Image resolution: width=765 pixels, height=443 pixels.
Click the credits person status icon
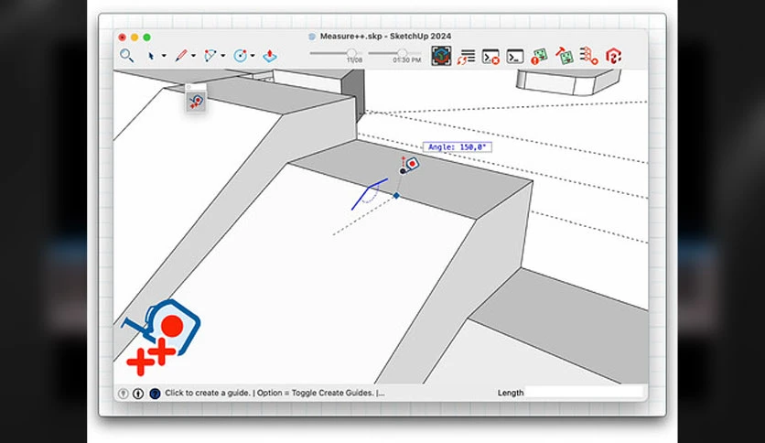[138, 394]
